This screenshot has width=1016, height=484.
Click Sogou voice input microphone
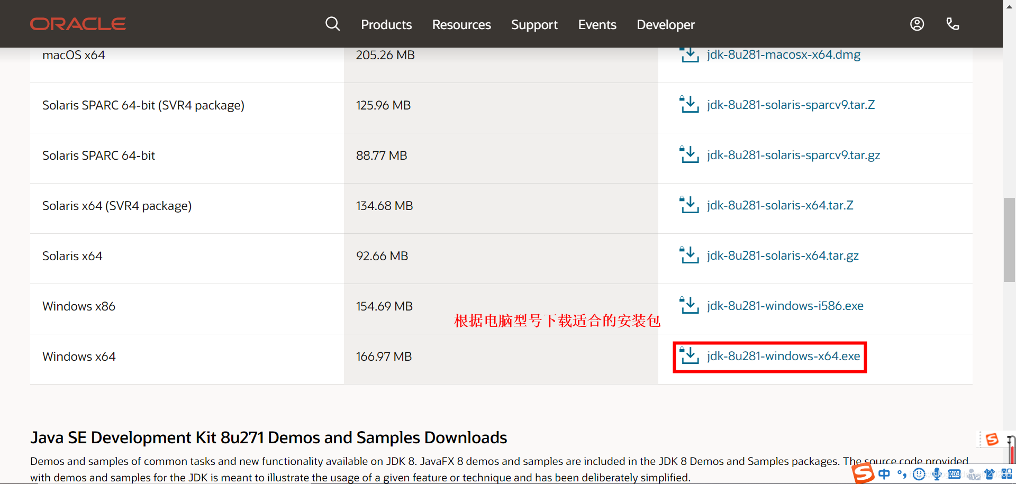click(937, 474)
